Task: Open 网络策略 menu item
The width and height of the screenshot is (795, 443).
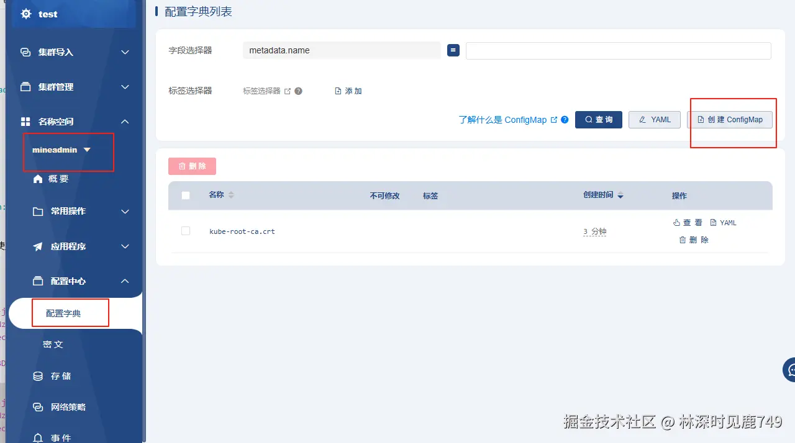Action: 68,407
